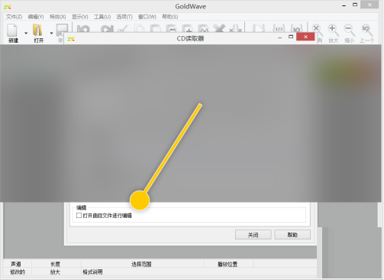The width and height of the screenshot is (384, 280).
Task: Enable 打开曲目文件进行编辑 checkbox
Action: click(79, 216)
